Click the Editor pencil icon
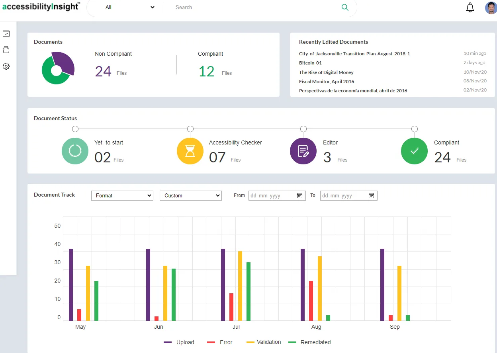This screenshot has height=353, width=497. 303,151
